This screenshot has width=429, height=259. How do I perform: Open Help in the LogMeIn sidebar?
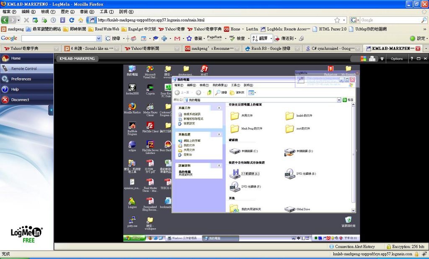26,90
